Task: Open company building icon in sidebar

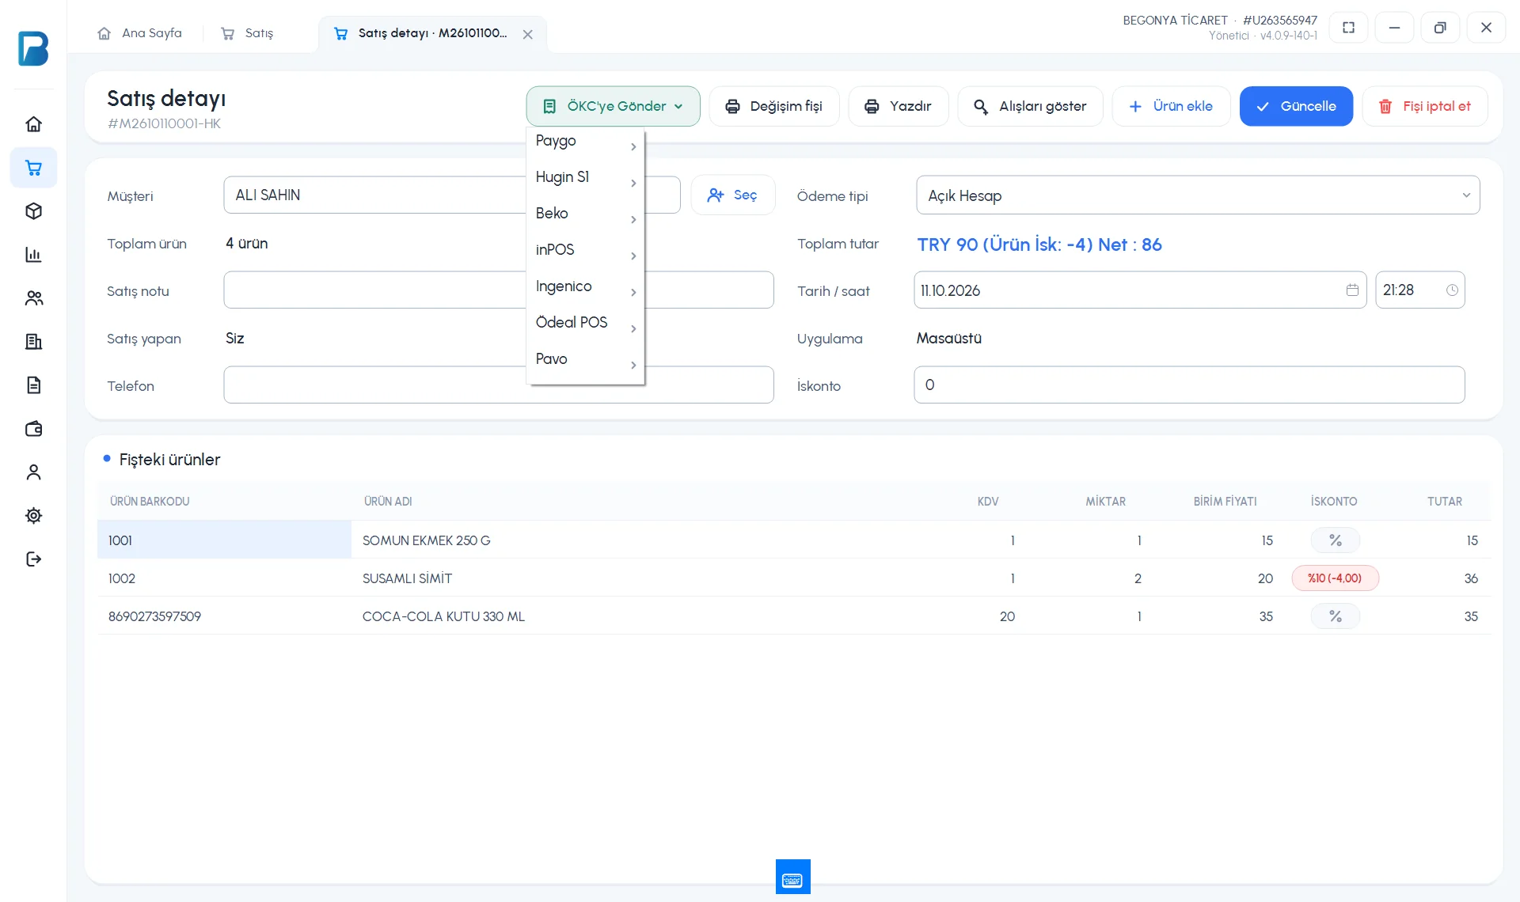Action: point(33,342)
